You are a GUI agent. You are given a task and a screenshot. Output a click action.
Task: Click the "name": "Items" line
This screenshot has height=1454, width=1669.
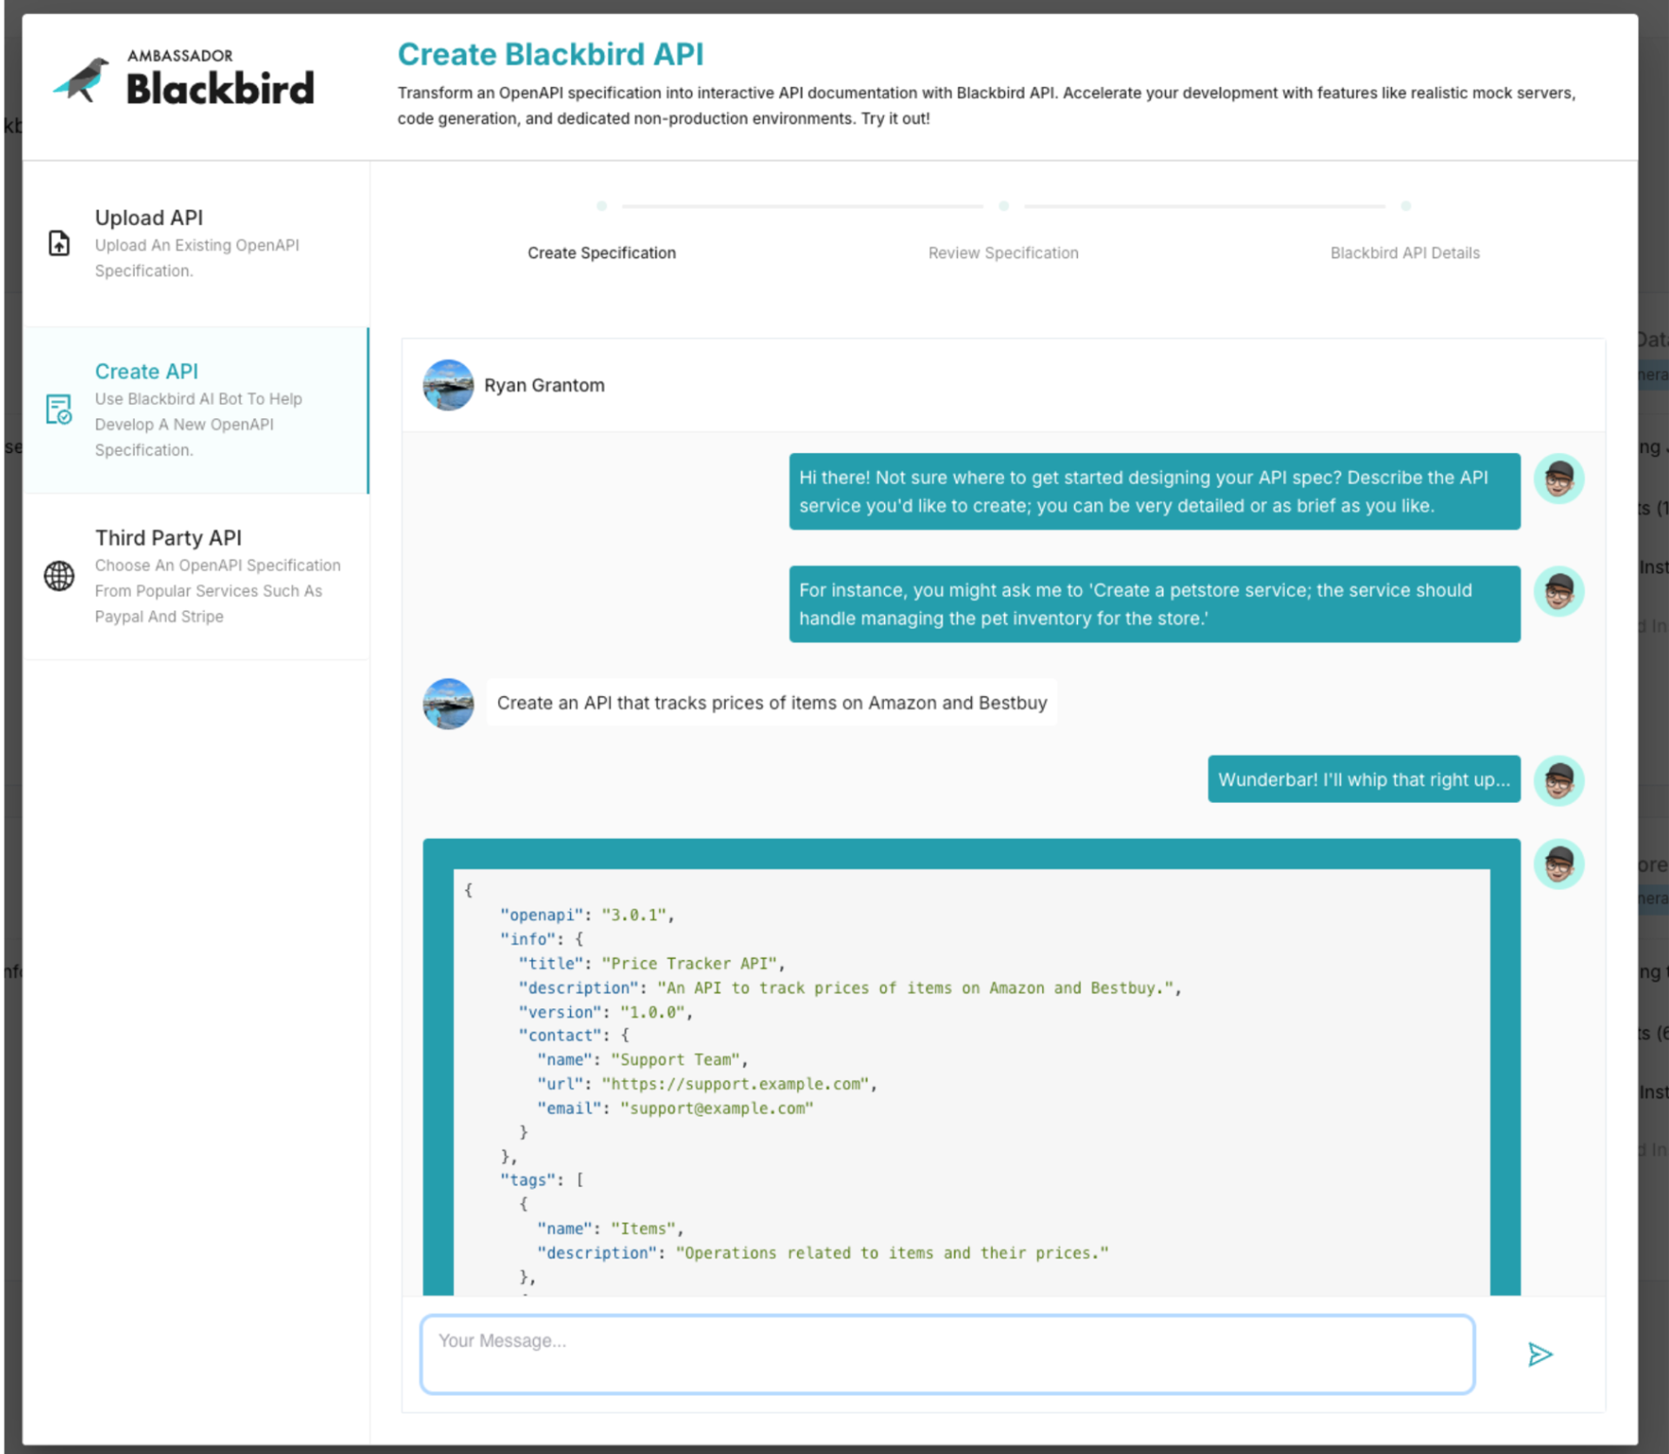(610, 1229)
